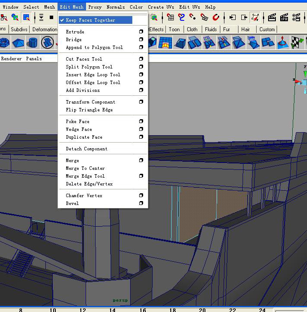Choose Merge Edge Tool
Image resolution: width=307 pixels, height=312 pixels.
coord(85,176)
